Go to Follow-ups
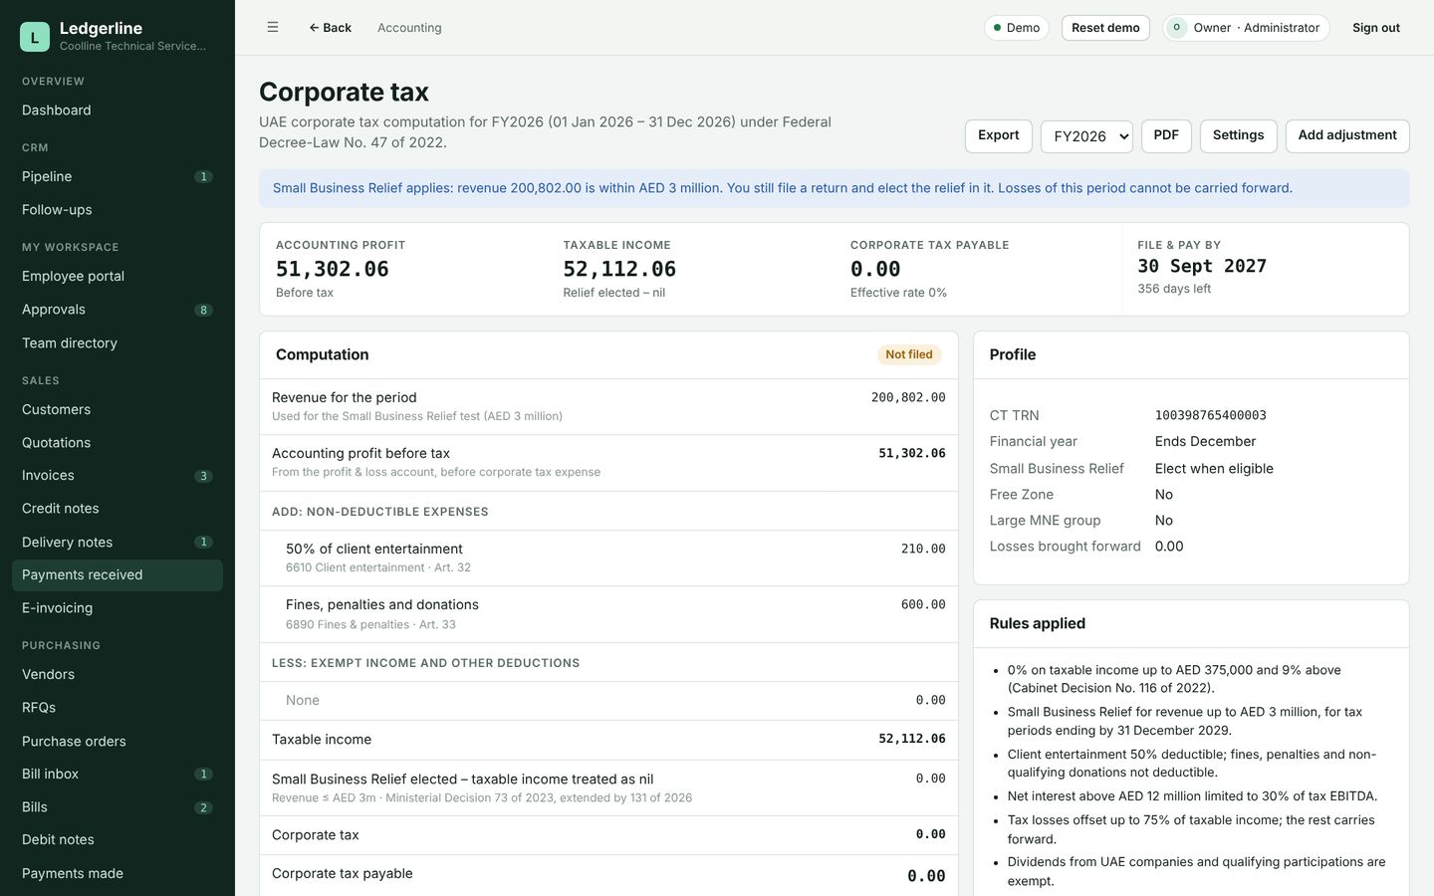This screenshot has height=896, width=1434. (x=118, y=210)
